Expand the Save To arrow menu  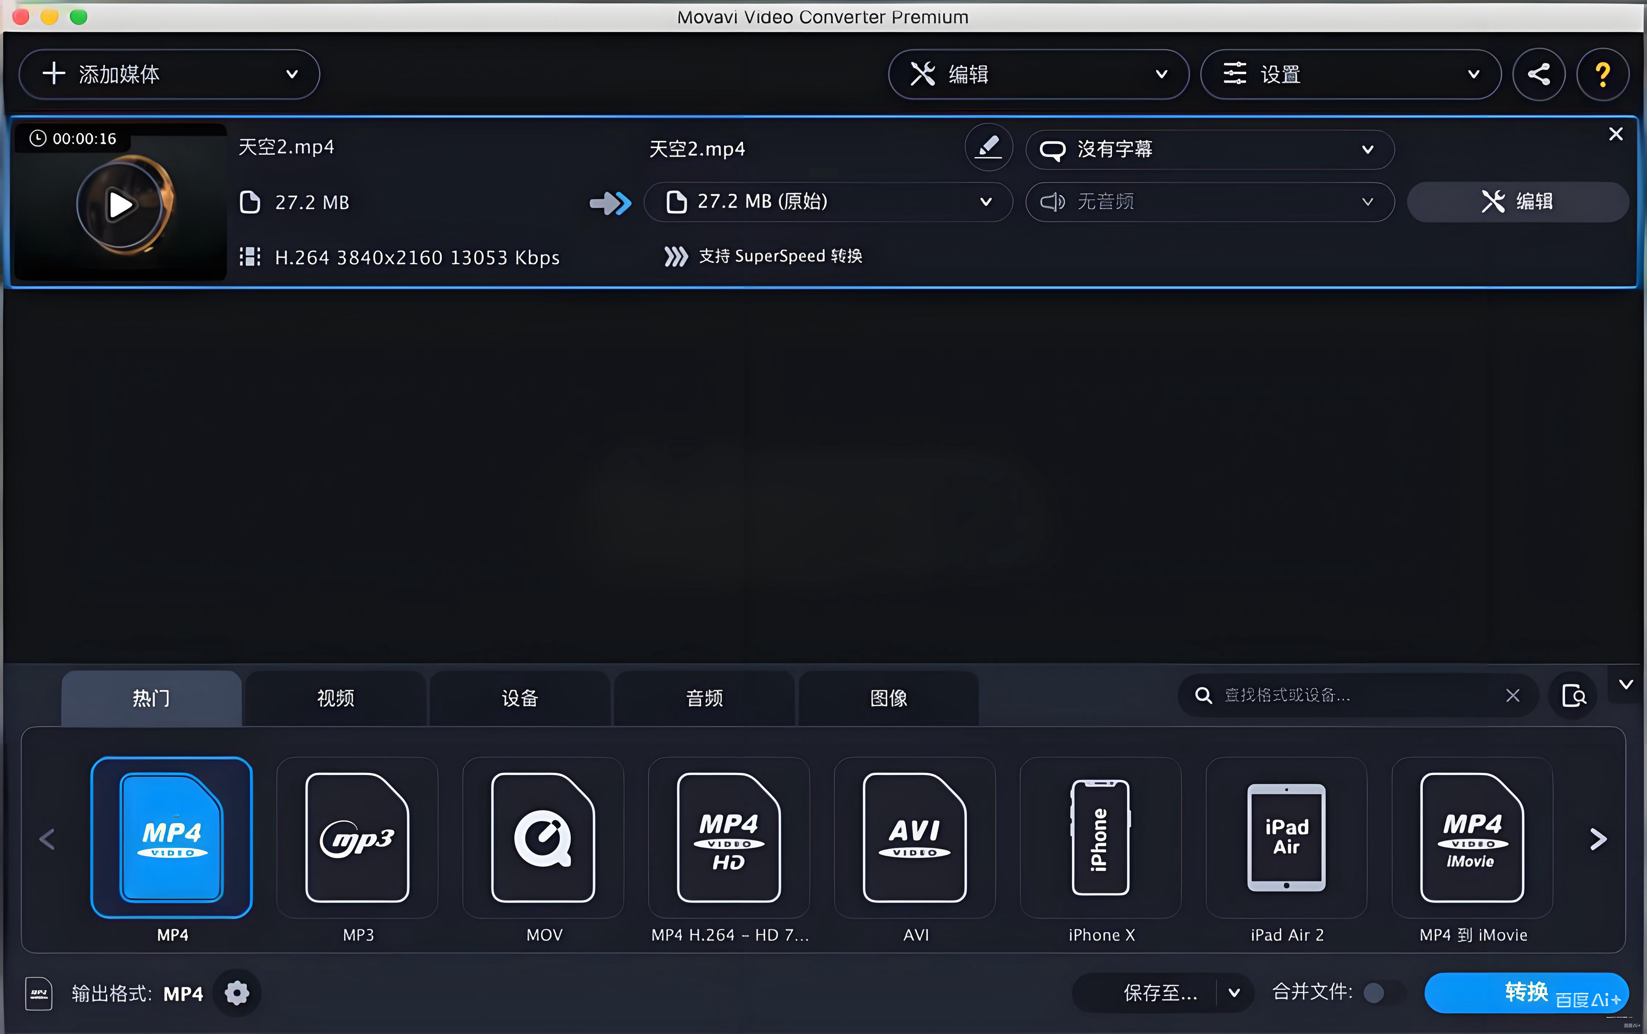click(1235, 993)
